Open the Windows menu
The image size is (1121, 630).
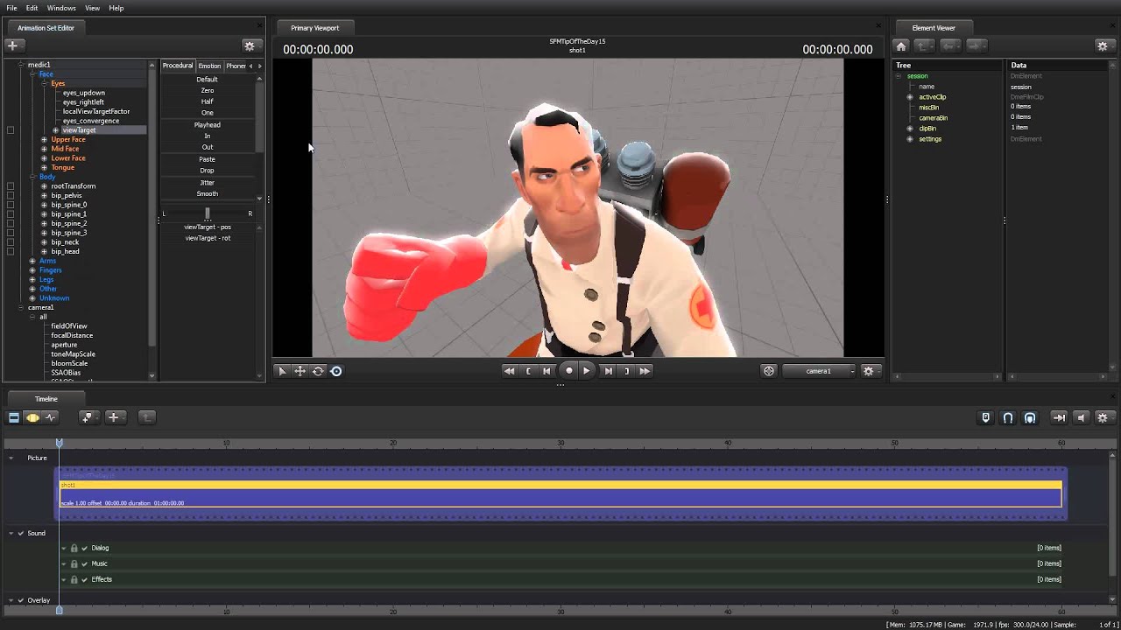tap(61, 8)
